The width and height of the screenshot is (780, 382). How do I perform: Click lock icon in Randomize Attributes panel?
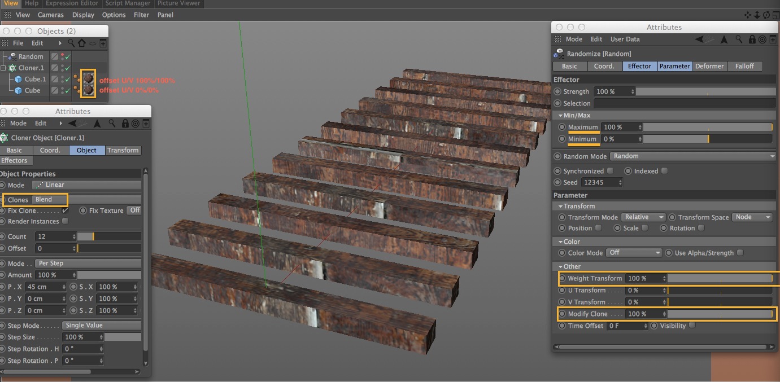[752, 39]
